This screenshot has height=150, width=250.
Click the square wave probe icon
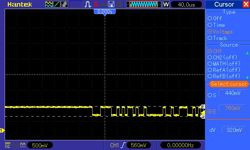pyautogui.click(x=22, y=145)
